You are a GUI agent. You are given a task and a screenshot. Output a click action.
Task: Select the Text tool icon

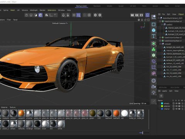click(154, 36)
